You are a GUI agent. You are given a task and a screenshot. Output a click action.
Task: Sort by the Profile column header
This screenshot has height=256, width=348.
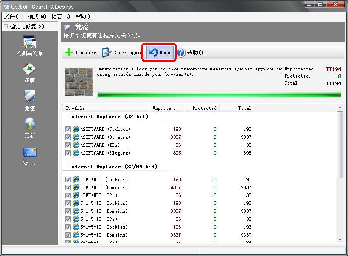106,108
